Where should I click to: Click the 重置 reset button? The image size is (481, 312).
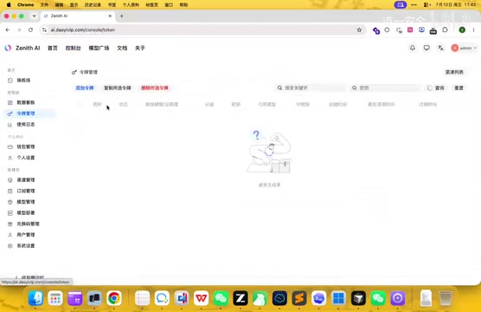pyautogui.click(x=459, y=88)
